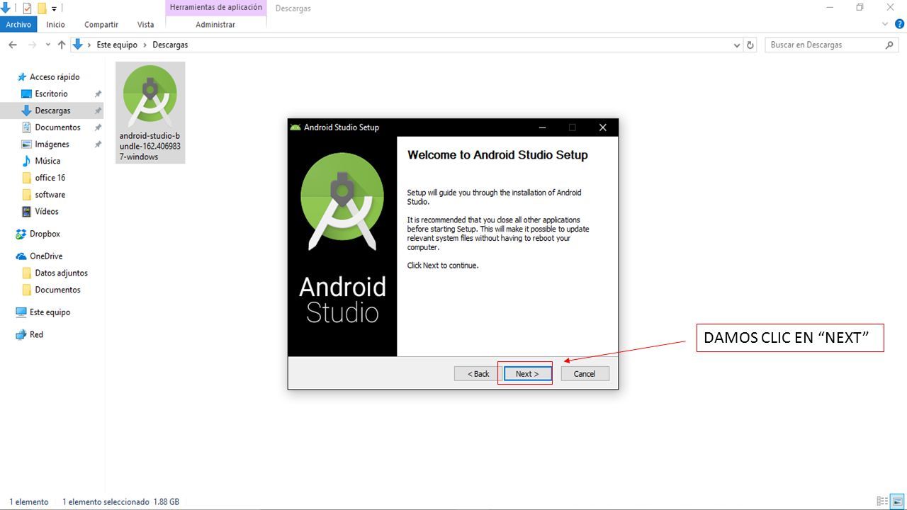Screen dimensions: 907x510
Task: Click Next in Android Studio Setup
Action: 527,374
